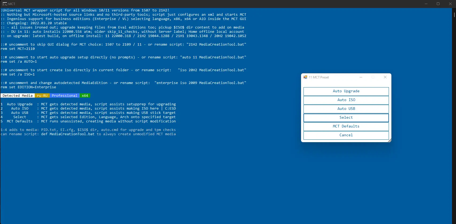Click the 11 MCT Preset dialog icon

[305, 77]
